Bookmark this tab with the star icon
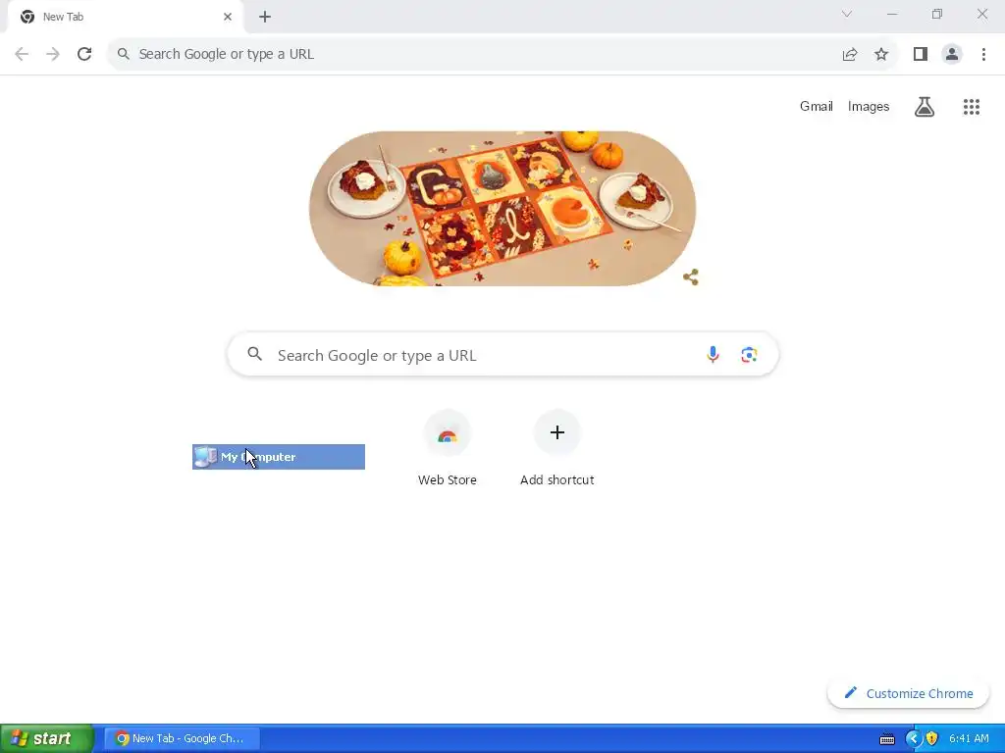1005x753 pixels. tap(881, 54)
